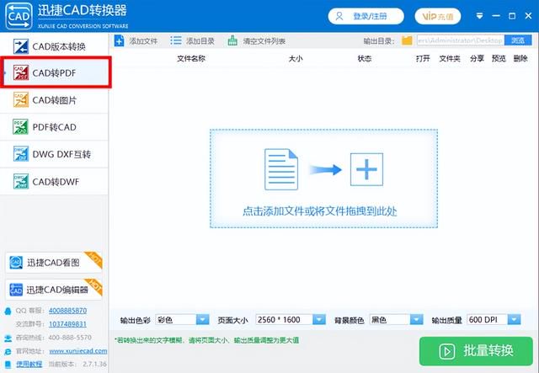Visit www.xunjiecad.com website link
539x373 pixels.
point(78,351)
